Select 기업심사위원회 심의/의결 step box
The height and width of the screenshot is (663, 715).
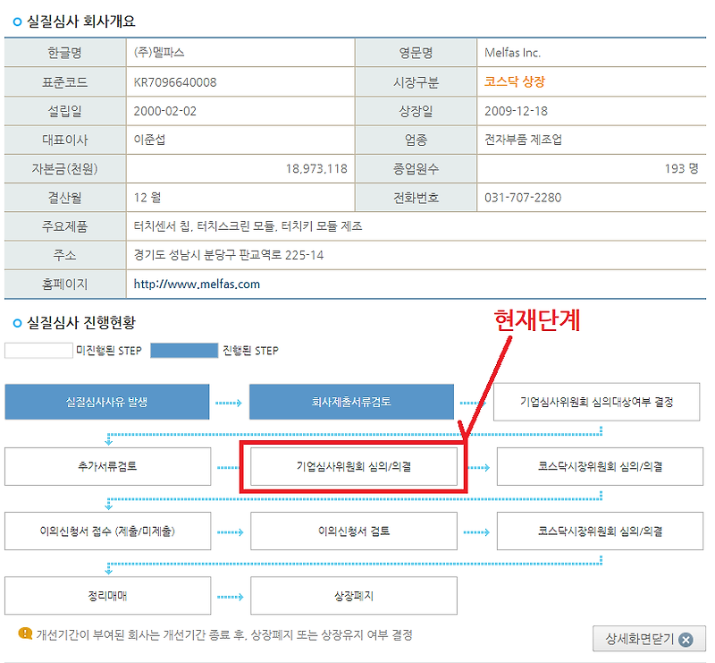pos(354,466)
